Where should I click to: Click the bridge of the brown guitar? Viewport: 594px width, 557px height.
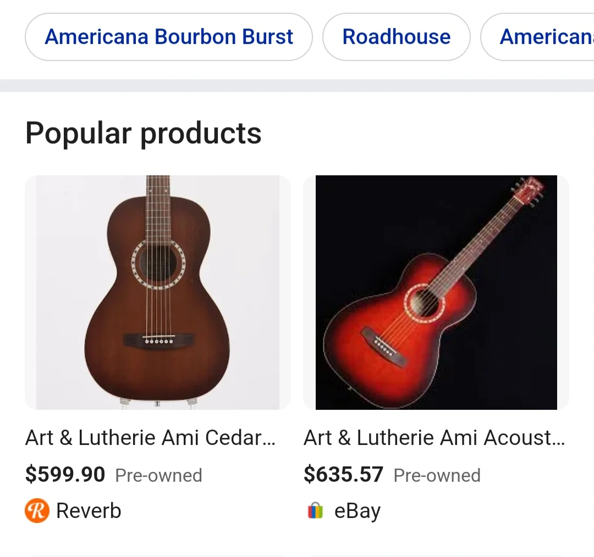pos(159,340)
